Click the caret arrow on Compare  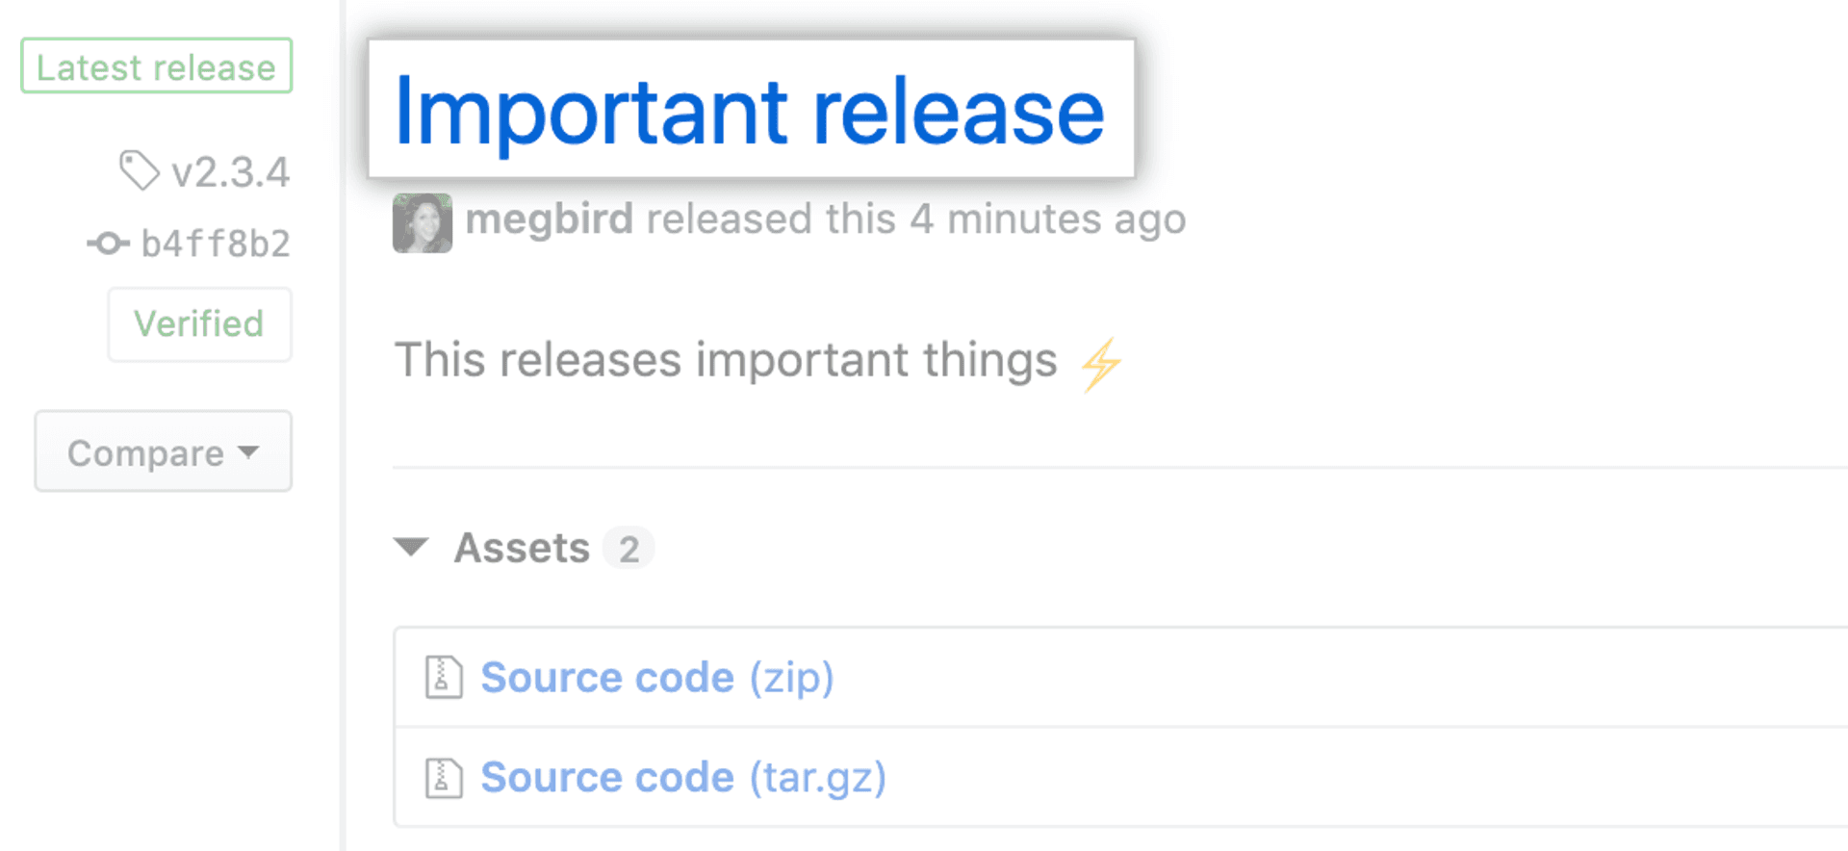click(x=248, y=451)
